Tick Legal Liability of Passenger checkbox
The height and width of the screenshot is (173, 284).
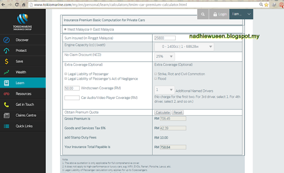point(66,74)
